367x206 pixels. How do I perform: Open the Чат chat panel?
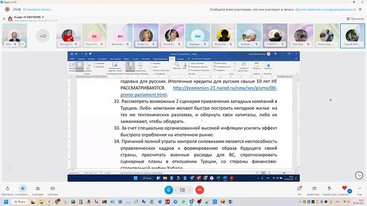[299, 188]
